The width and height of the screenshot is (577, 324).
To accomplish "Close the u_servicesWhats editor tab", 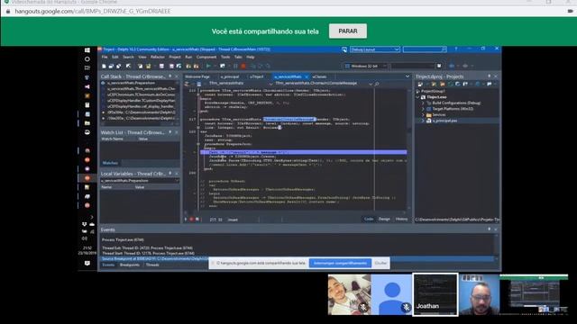I will (307, 76).
